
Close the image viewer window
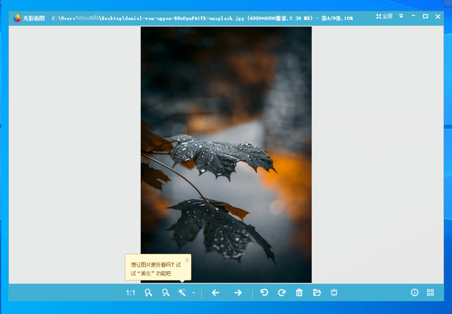[438, 16]
